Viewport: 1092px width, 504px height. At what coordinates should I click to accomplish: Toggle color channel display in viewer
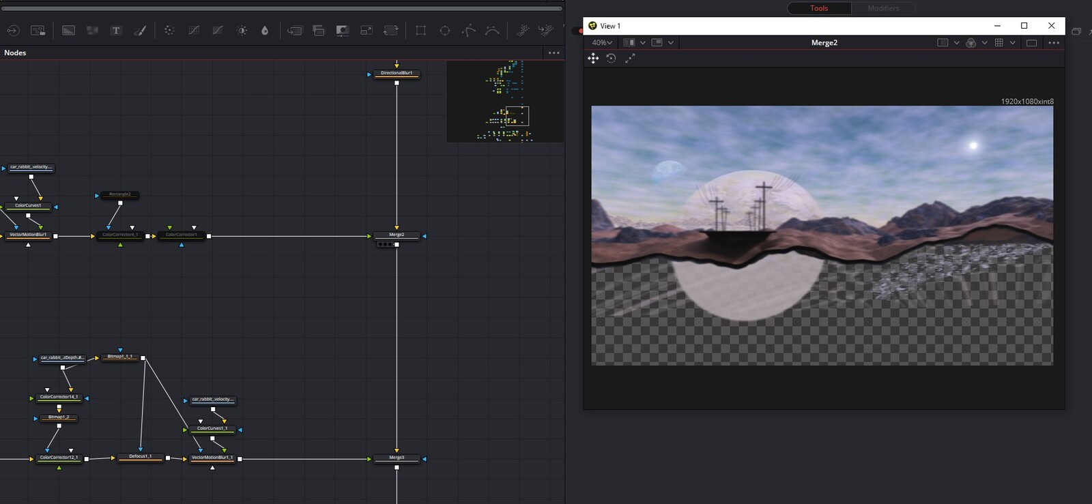[971, 42]
